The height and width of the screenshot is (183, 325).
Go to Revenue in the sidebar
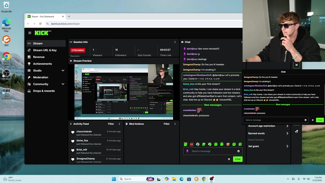(x=46, y=57)
